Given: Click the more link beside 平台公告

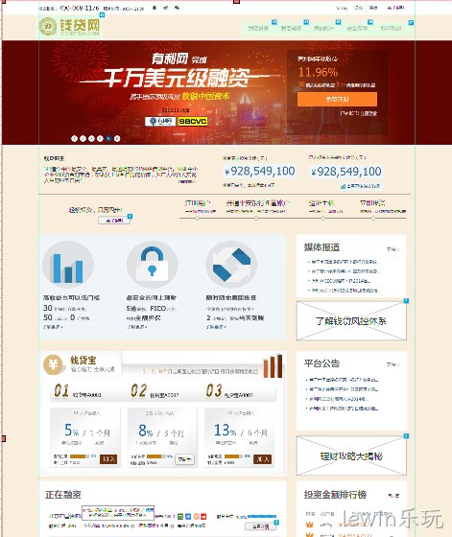Looking at the screenshot, I should (x=393, y=364).
